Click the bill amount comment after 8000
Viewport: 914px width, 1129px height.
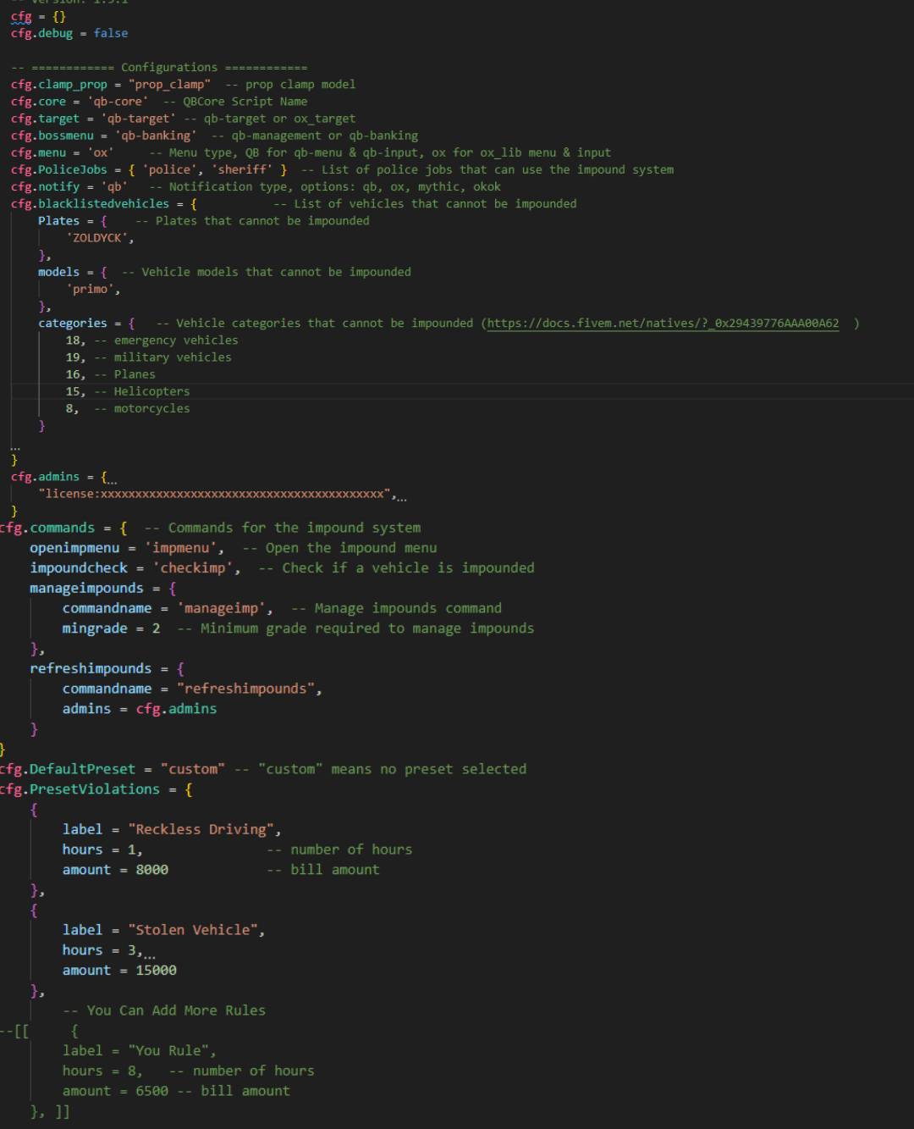tap(323, 870)
